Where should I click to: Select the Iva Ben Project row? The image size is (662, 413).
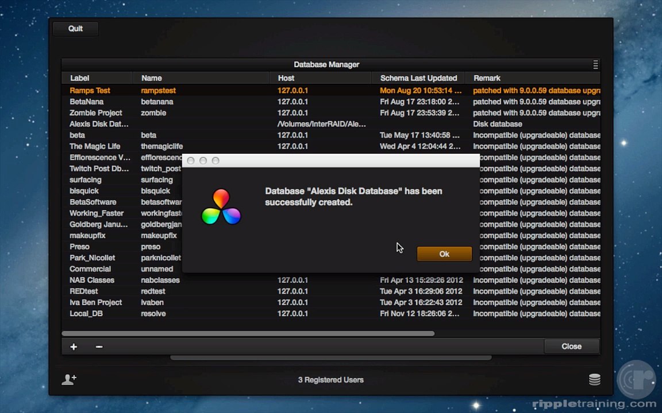click(x=331, y=303)
